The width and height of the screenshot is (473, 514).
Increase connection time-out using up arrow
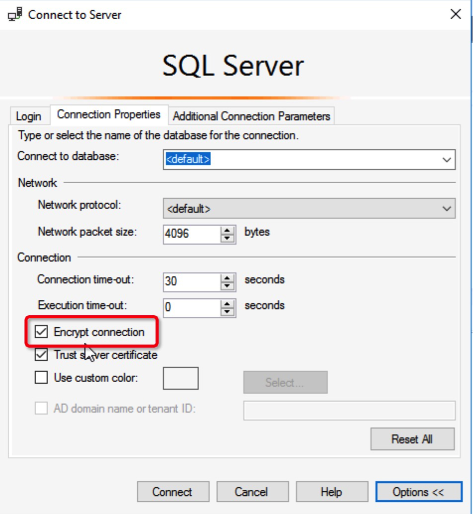[227, 277]
